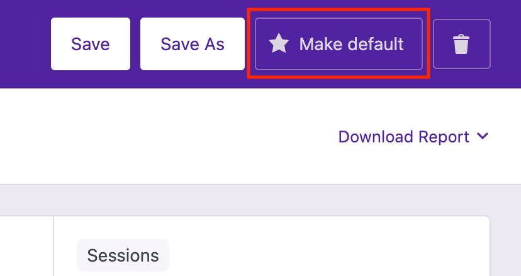Image resolution: width=521 pixels, height=276 pixels.
Task: Select the Sessions label chip
Action: click(123, 255)
